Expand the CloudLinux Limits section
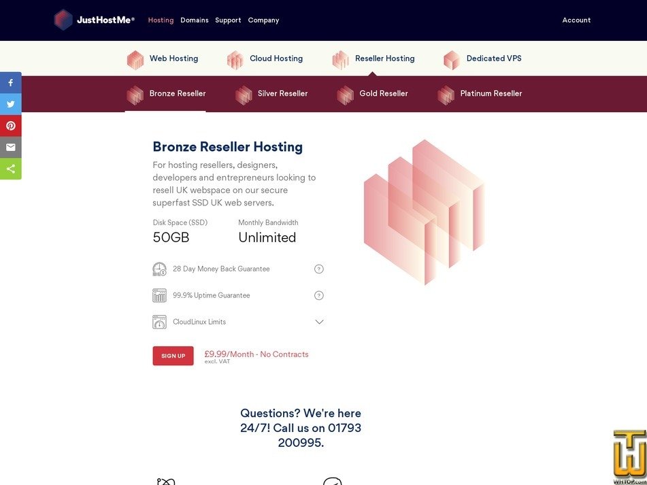 click(x=319, y=322)
